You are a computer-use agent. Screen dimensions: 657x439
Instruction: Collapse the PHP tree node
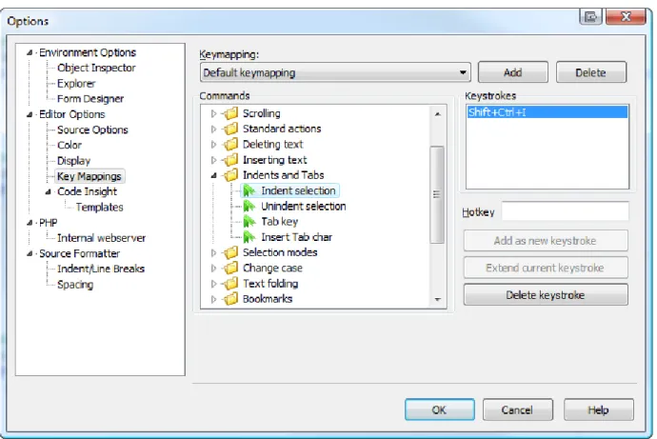click(30, 223)
